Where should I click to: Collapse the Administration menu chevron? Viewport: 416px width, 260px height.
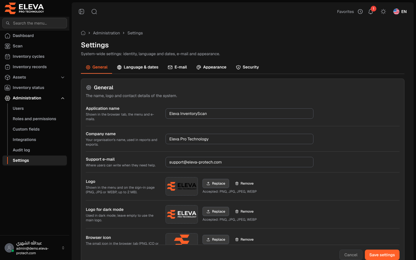point(63,98)
